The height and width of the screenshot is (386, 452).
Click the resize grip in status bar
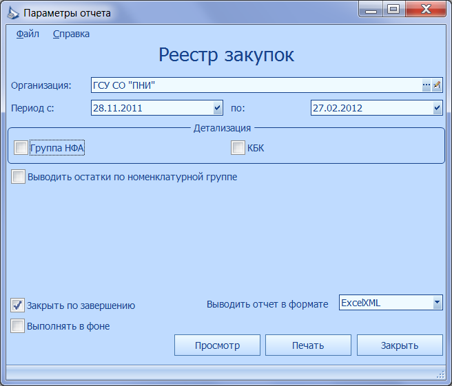(x=440, y=374)
